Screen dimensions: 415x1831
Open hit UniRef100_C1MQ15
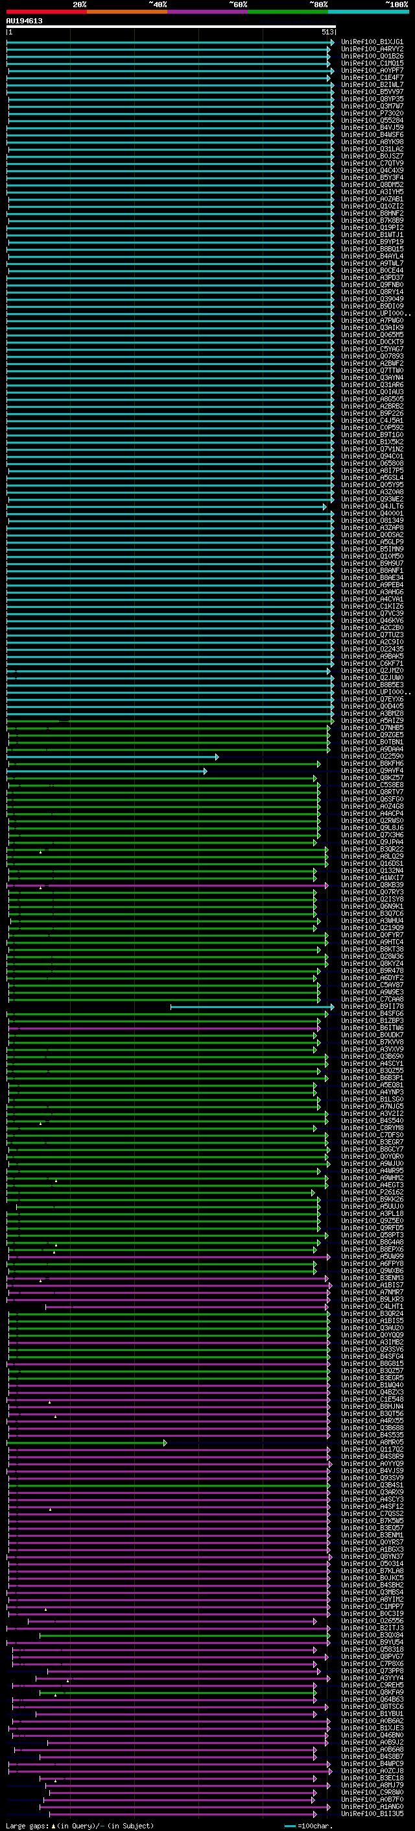372,63
